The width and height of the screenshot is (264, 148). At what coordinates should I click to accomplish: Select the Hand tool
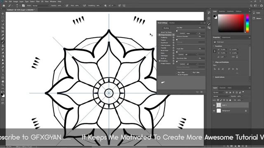(x=3, y=81)
